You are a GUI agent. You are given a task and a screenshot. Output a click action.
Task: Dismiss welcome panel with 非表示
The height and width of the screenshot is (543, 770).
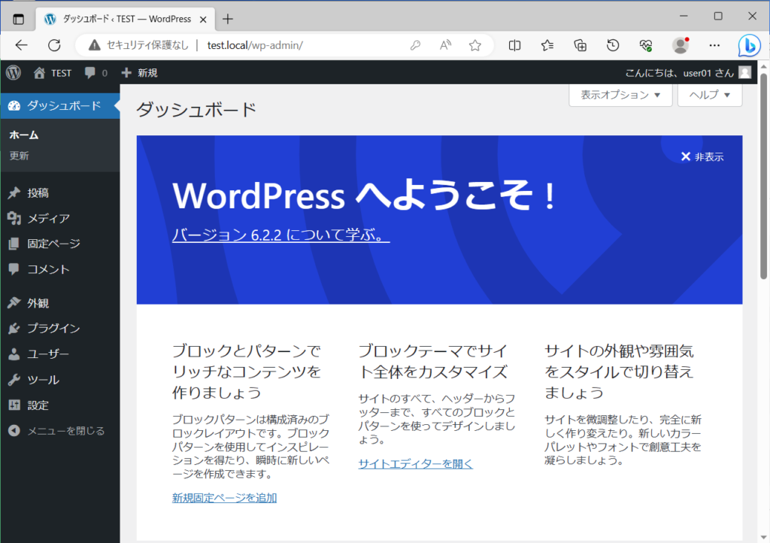(x=702, y=156)
